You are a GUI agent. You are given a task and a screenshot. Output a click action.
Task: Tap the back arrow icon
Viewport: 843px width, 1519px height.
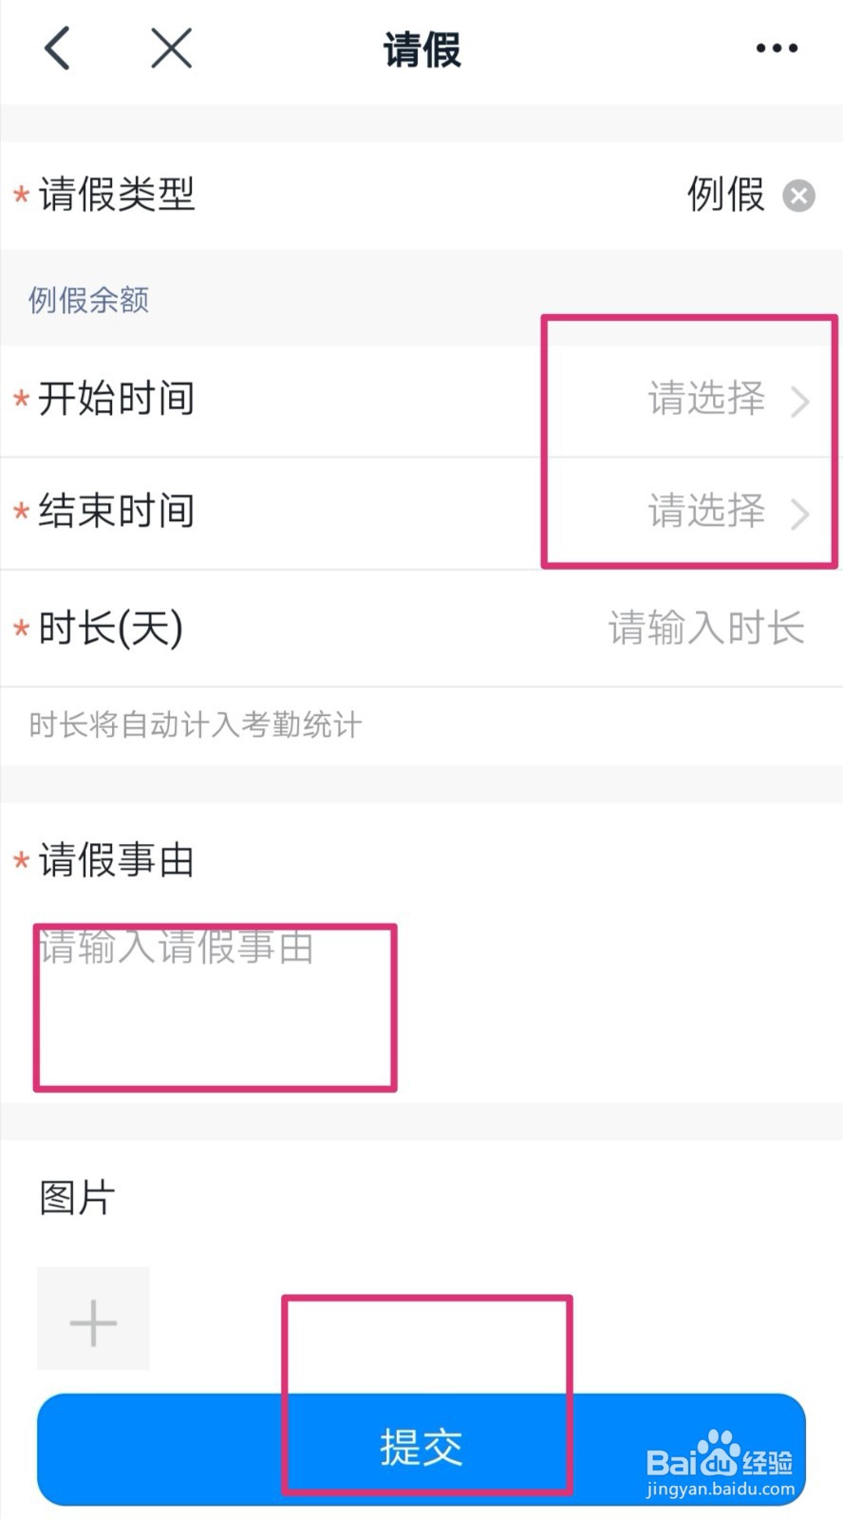coord(58,48)
